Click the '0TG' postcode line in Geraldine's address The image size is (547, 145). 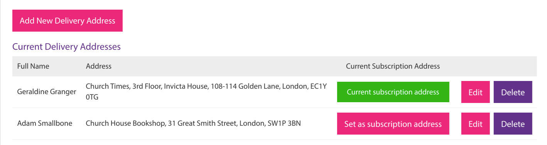92,98
